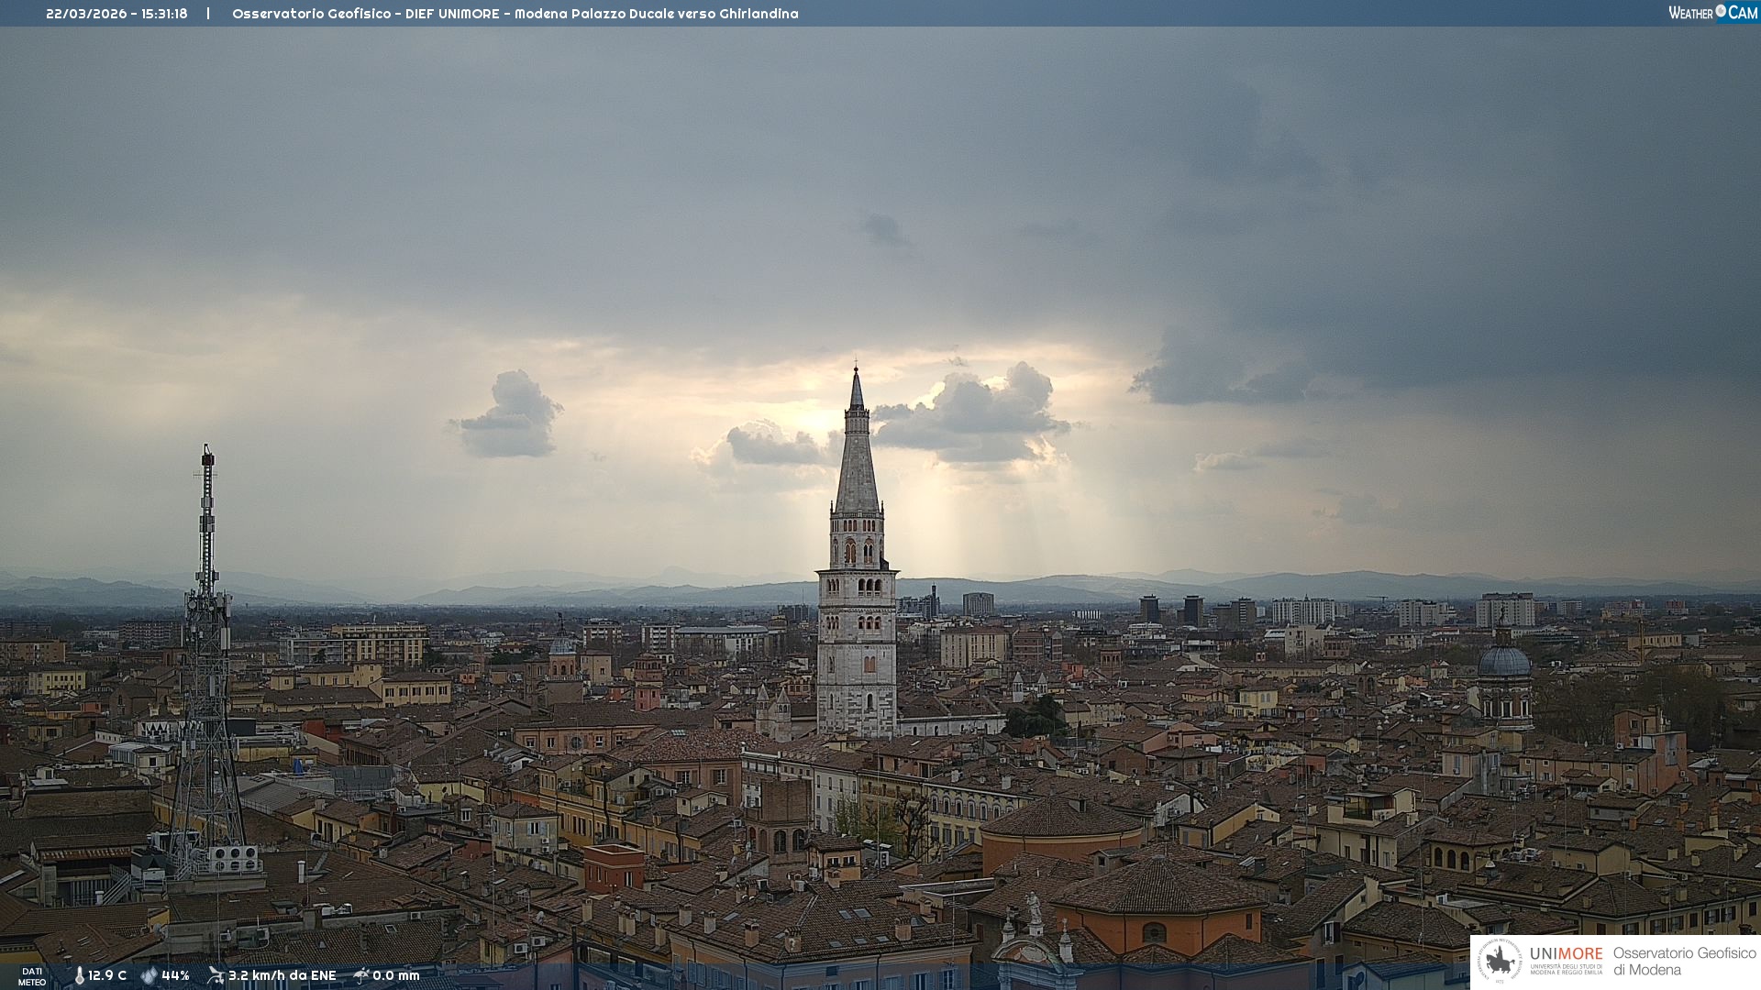
Task: Click the wind anemometer icon
Action: pyautogui.click(x=216, y=975)
